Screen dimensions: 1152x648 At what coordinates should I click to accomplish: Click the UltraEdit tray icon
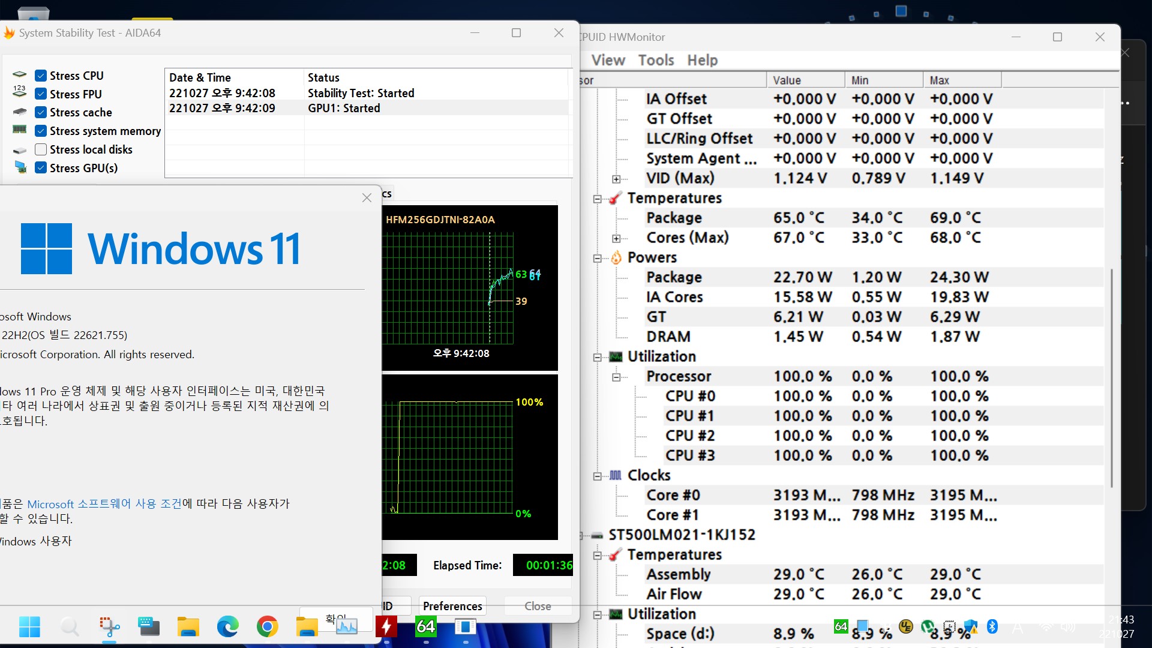pyautogui.click(x=906, y=626)
